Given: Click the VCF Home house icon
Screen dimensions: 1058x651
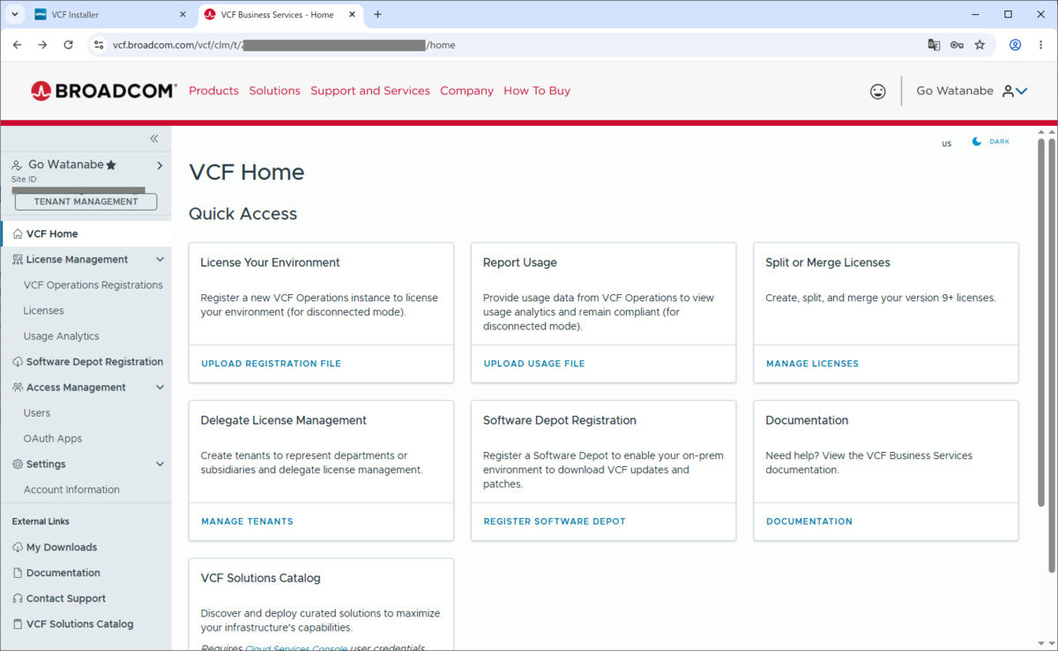Looking at the screenshot, I should tap(18, 234).
